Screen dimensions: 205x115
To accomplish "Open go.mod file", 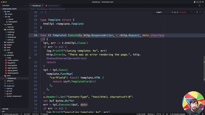I will tap(9, 91).
